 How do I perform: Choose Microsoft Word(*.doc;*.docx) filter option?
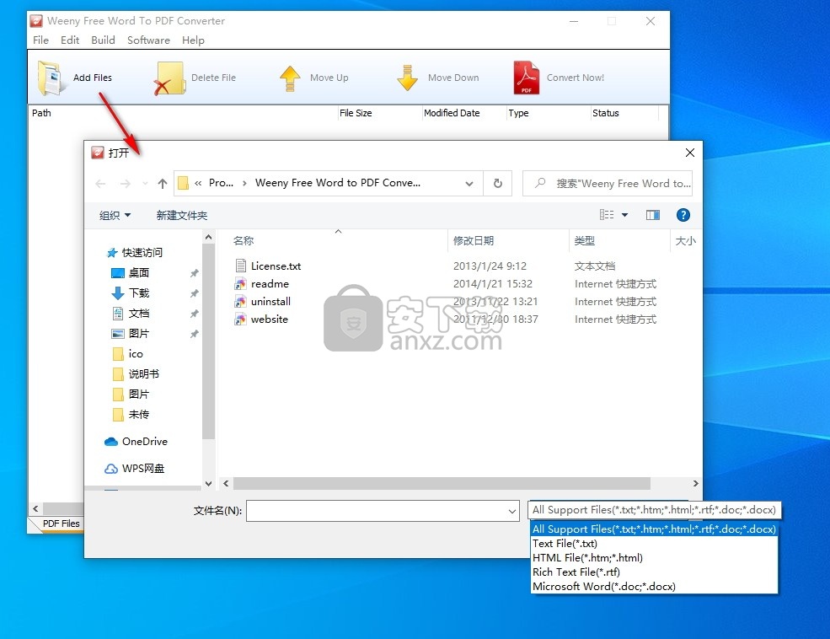point(654,586)
